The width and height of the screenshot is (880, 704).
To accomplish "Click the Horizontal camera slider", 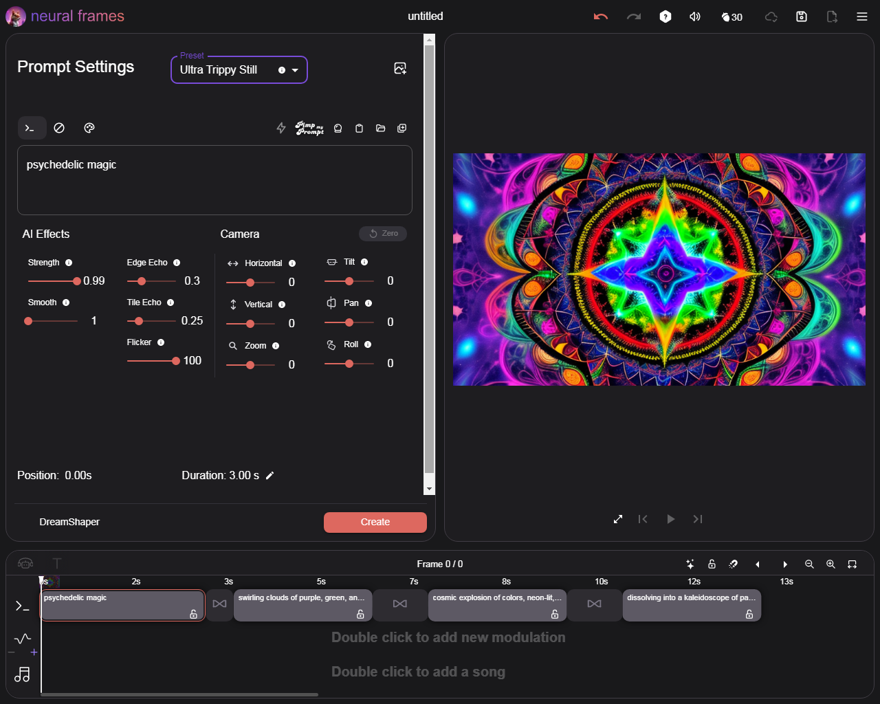I will (x=250, y=283).
